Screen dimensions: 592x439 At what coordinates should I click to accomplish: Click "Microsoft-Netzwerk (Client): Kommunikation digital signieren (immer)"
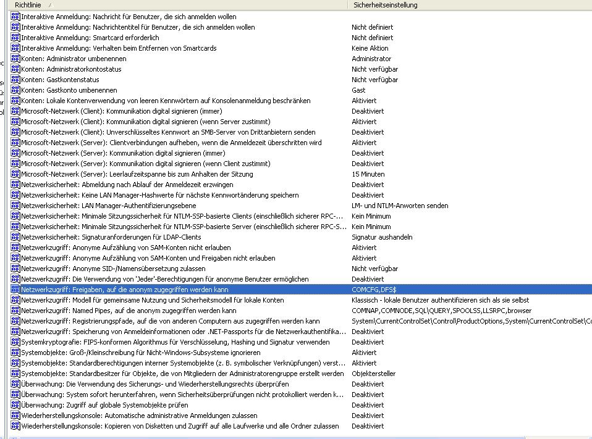(x=122, y=111)
